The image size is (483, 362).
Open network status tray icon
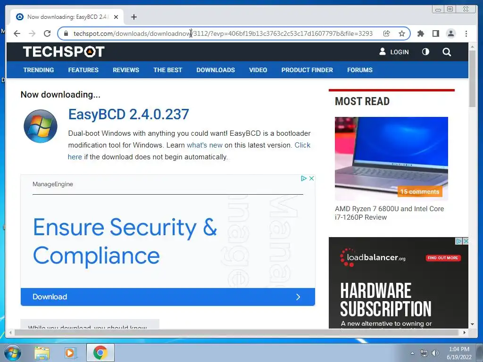tap(424, 353)
